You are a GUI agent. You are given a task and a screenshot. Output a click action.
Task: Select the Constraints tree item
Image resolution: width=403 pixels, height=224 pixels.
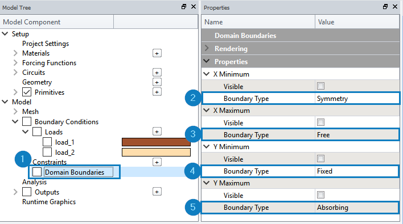pyautogui.click(x=50, y=162)
